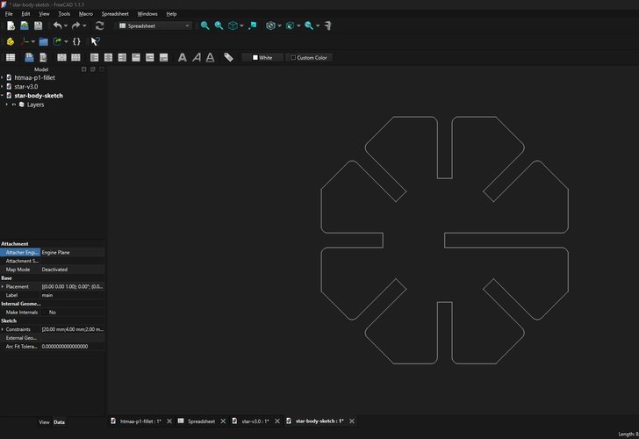Viewport: 639px width, 439px height.
Task: Click the Draw style icon
Action: [270, 25]
